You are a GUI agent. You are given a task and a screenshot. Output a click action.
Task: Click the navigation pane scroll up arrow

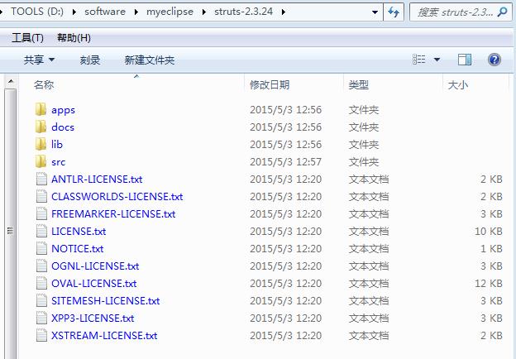11,81
